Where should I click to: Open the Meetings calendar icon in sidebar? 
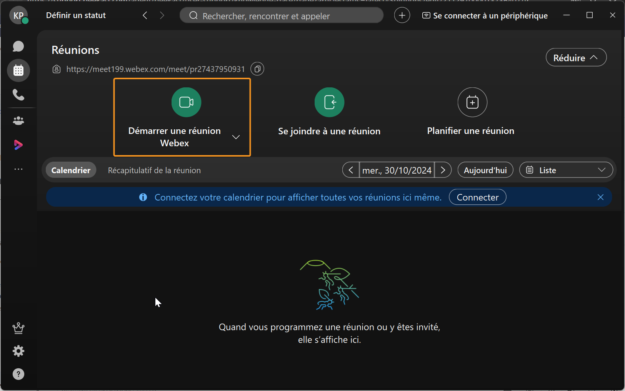[18, 70]
